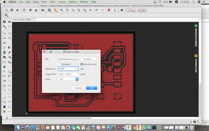Open the Edit menu
Viewport: 209px width, 131px height.
coord(28,2)
